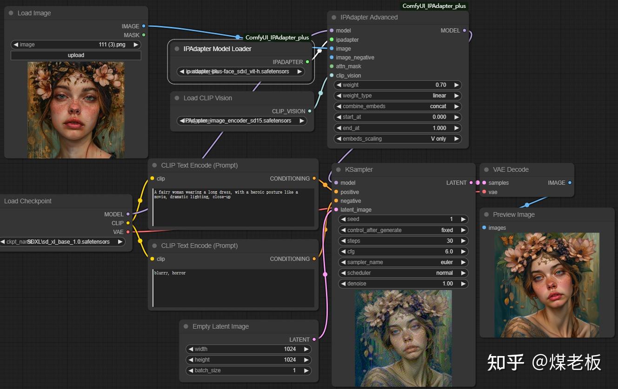Click the upload button in Load Image
This screenshot has width=618, height=389.
click(76, 55)
